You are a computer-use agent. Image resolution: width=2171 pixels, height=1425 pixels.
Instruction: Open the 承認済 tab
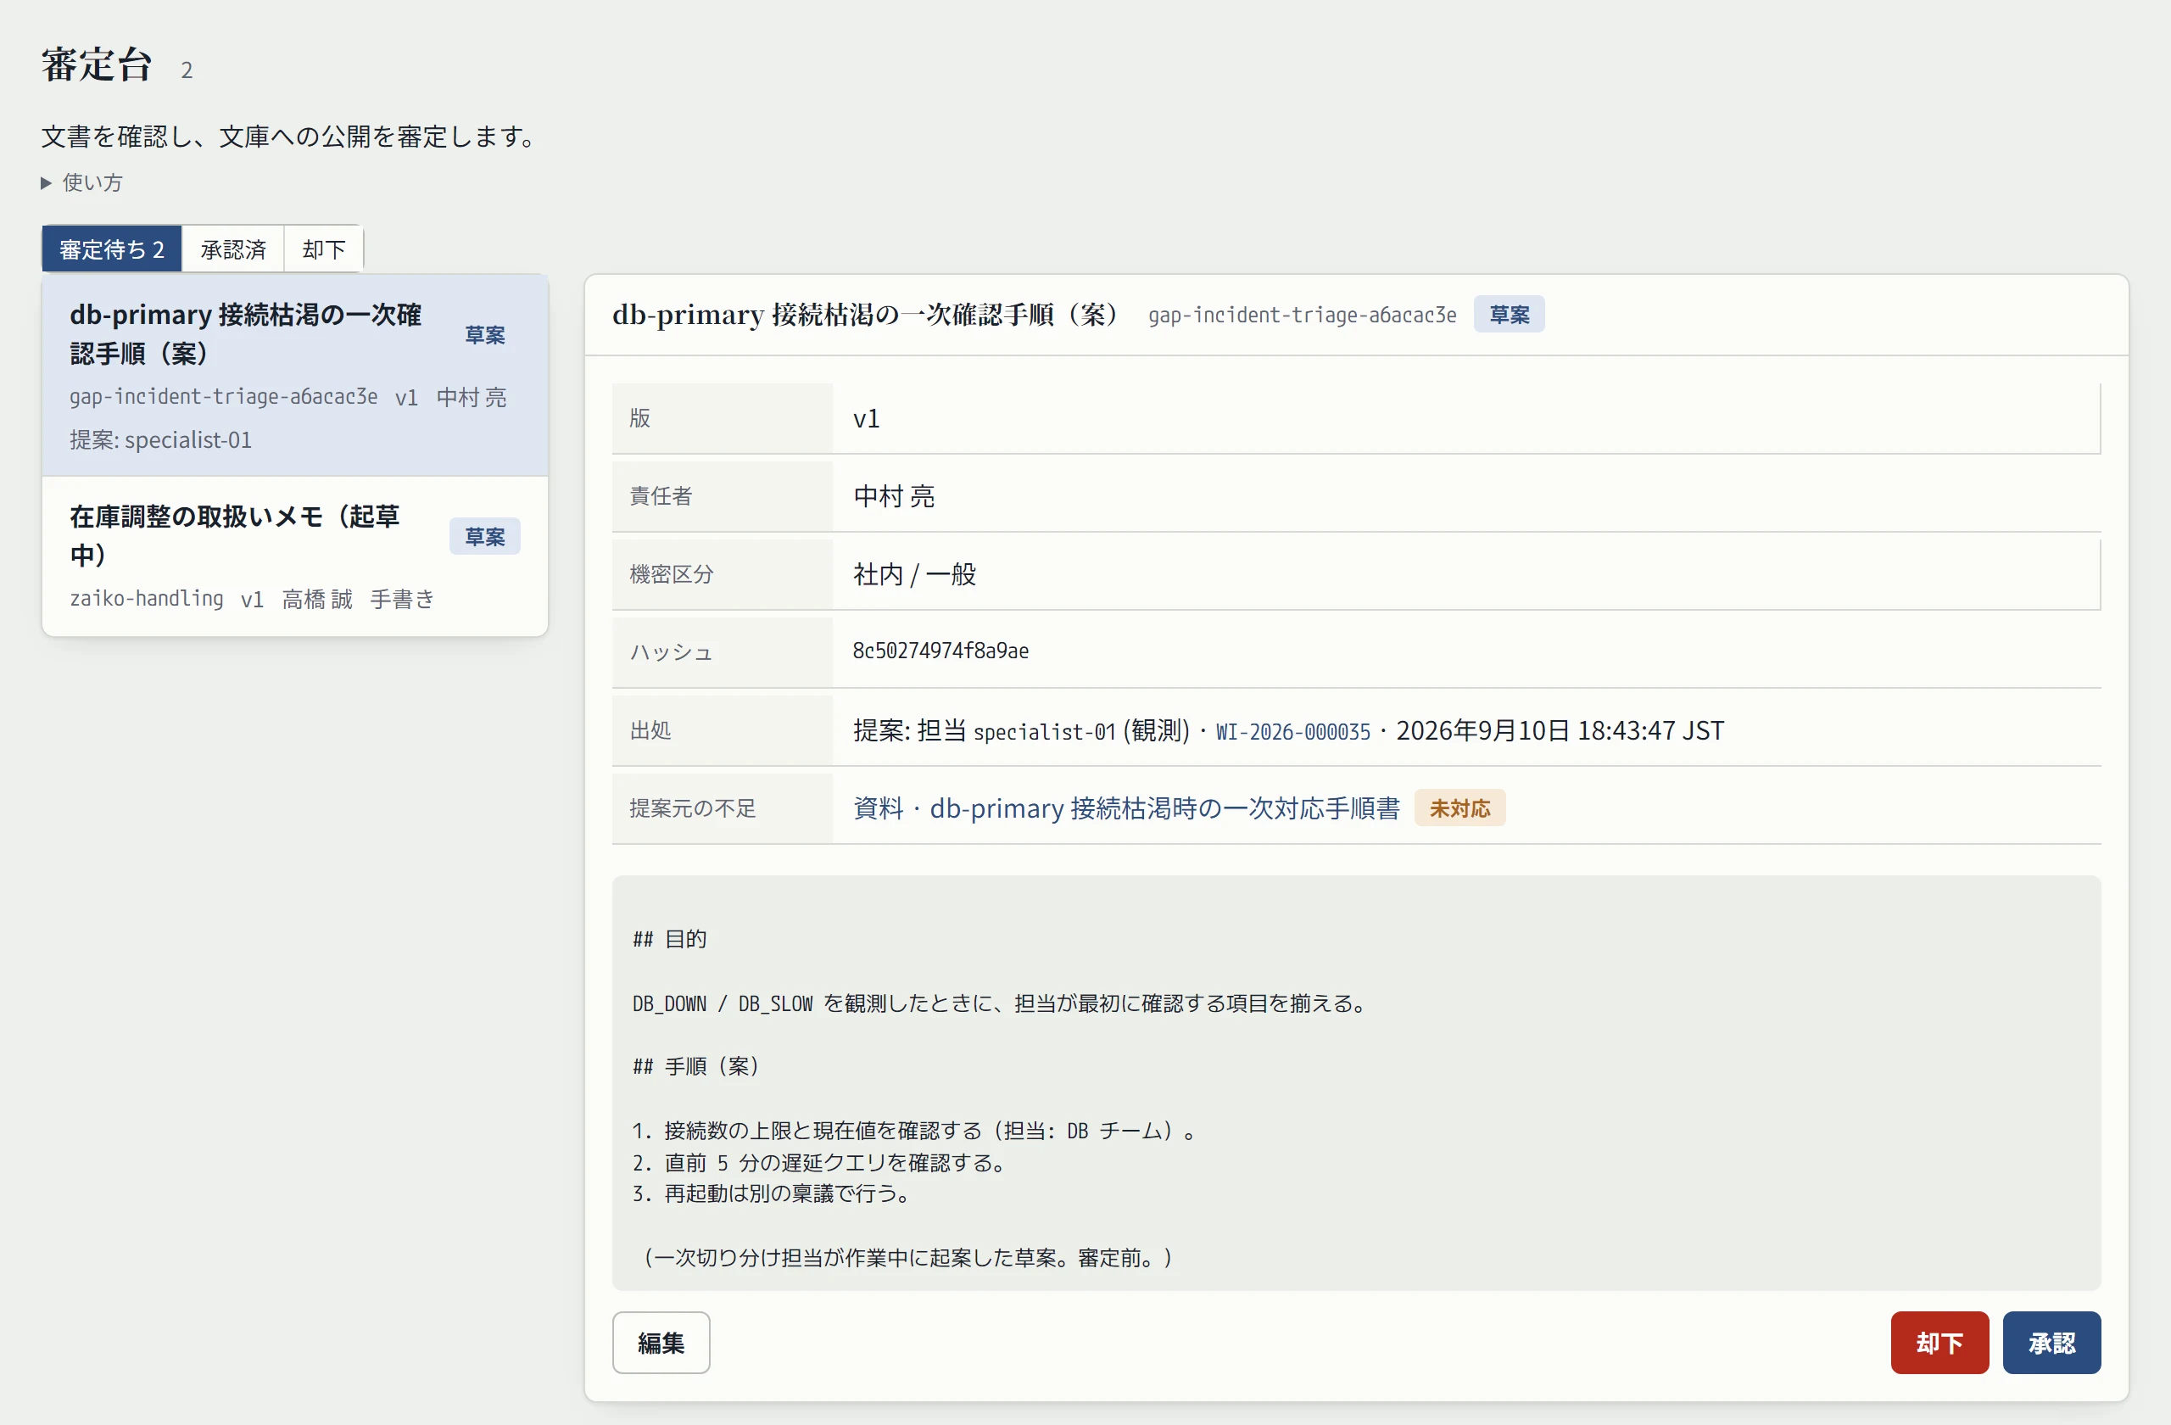[232, 249]
